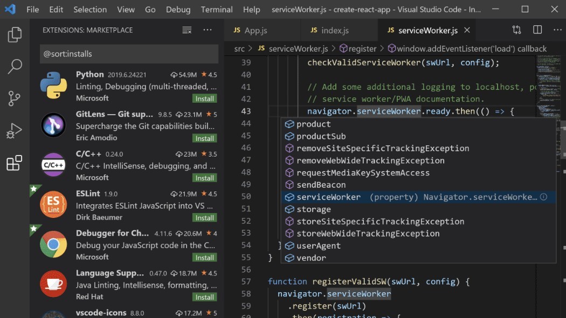Click the Open Changes icon

(x=516, y=30)
